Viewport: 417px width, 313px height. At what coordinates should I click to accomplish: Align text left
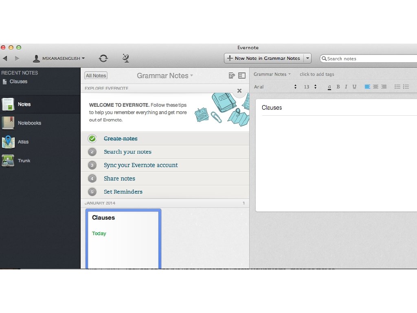coord(367,87)
